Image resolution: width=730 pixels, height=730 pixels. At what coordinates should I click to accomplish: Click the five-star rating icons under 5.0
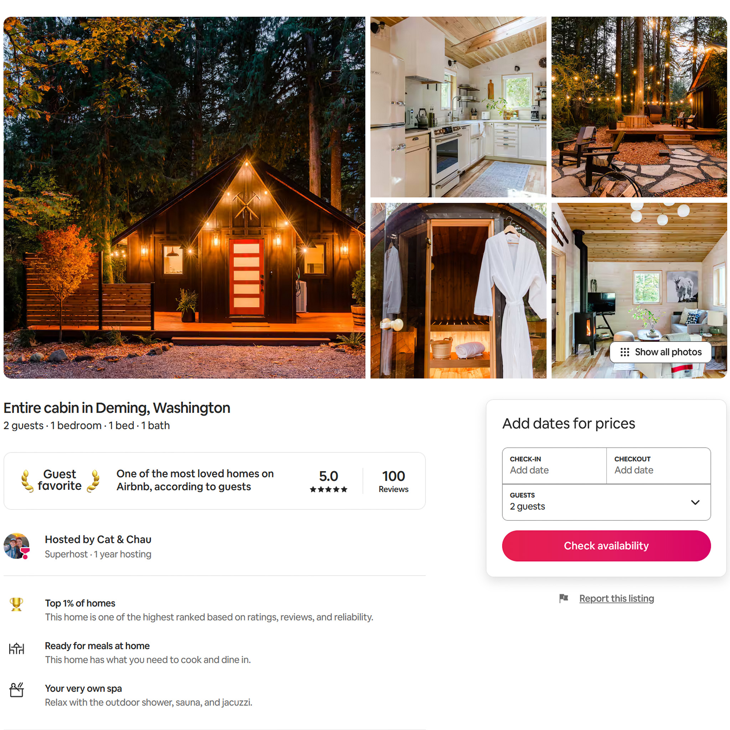click(328, 489)
